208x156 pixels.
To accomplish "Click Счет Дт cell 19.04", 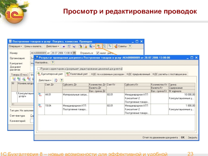I will click(x=54, y=109).
